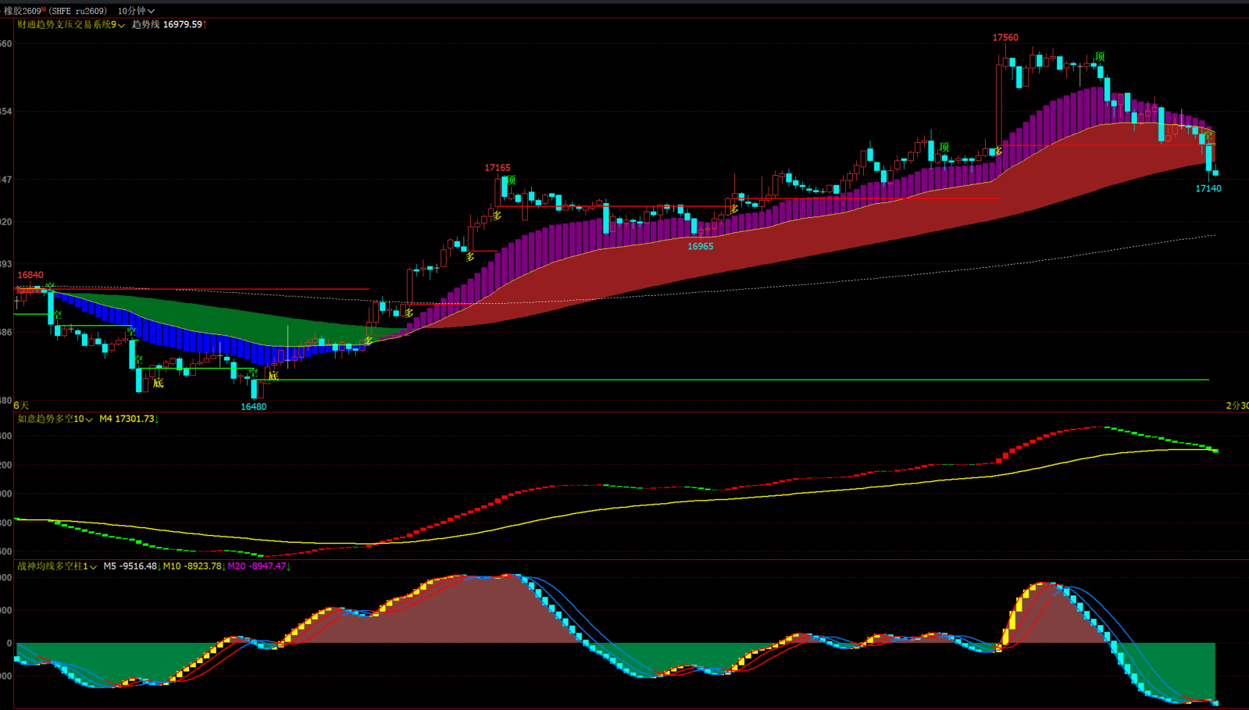
Task: Click the 16480 bottom price label
Action: 253,407
